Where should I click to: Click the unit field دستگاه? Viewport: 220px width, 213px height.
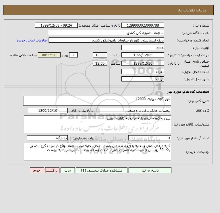[47, 138]
